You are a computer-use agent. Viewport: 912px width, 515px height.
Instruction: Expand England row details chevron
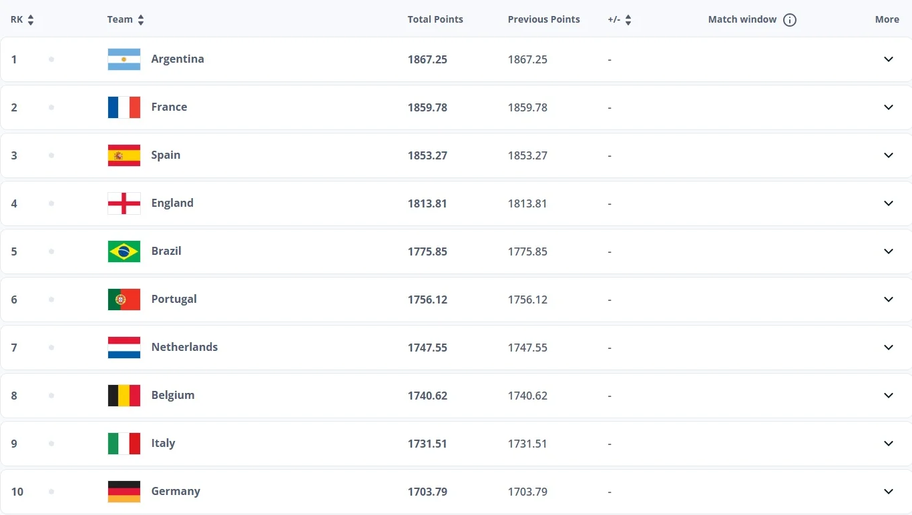coord(888,203)
